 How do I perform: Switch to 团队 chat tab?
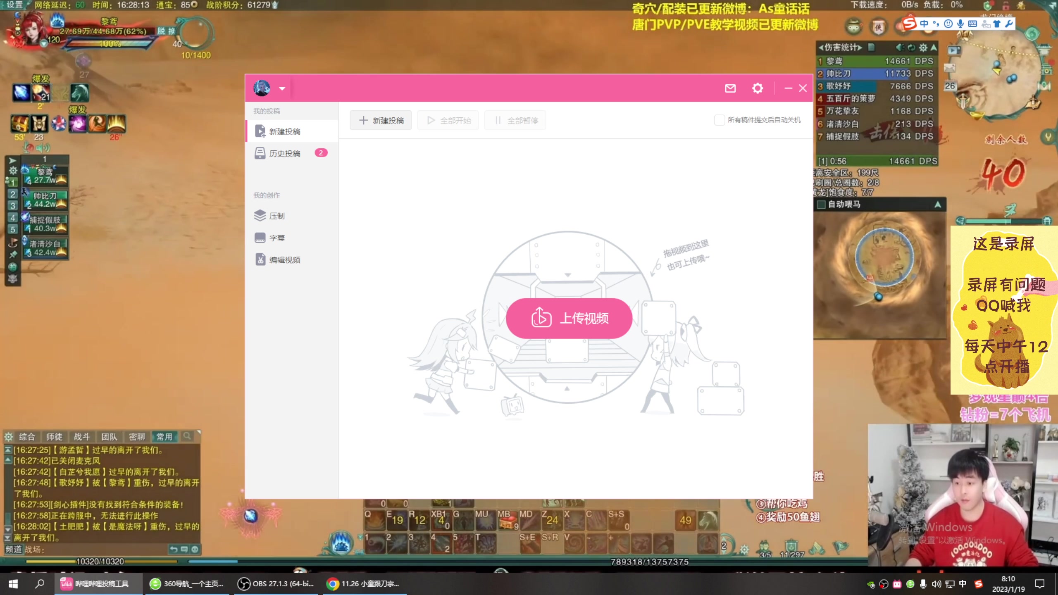point(109,437)
